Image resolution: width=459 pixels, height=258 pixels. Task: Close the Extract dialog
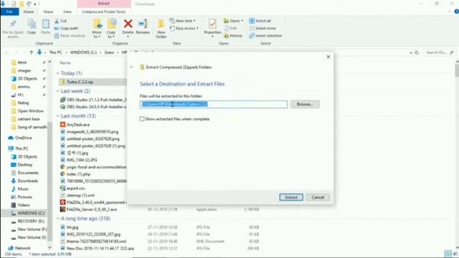coord(328,57)
